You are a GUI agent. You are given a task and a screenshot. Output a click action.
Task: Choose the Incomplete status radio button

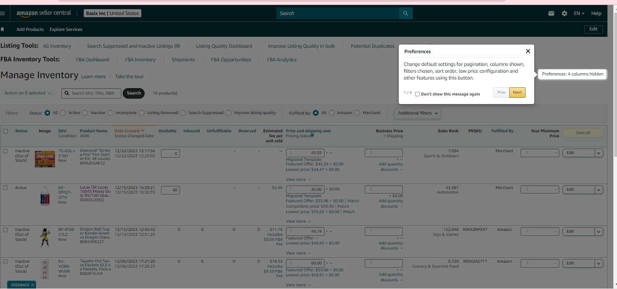(110, 113)
